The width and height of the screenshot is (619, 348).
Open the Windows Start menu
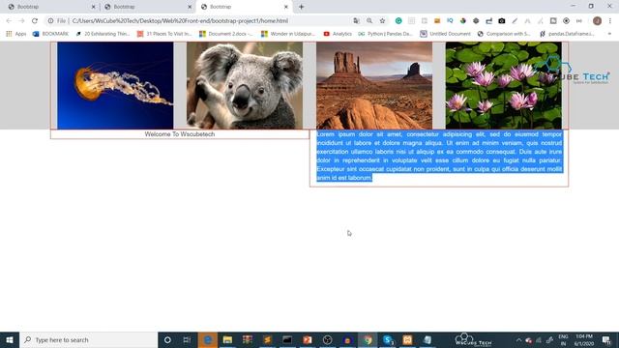[10, 339]
